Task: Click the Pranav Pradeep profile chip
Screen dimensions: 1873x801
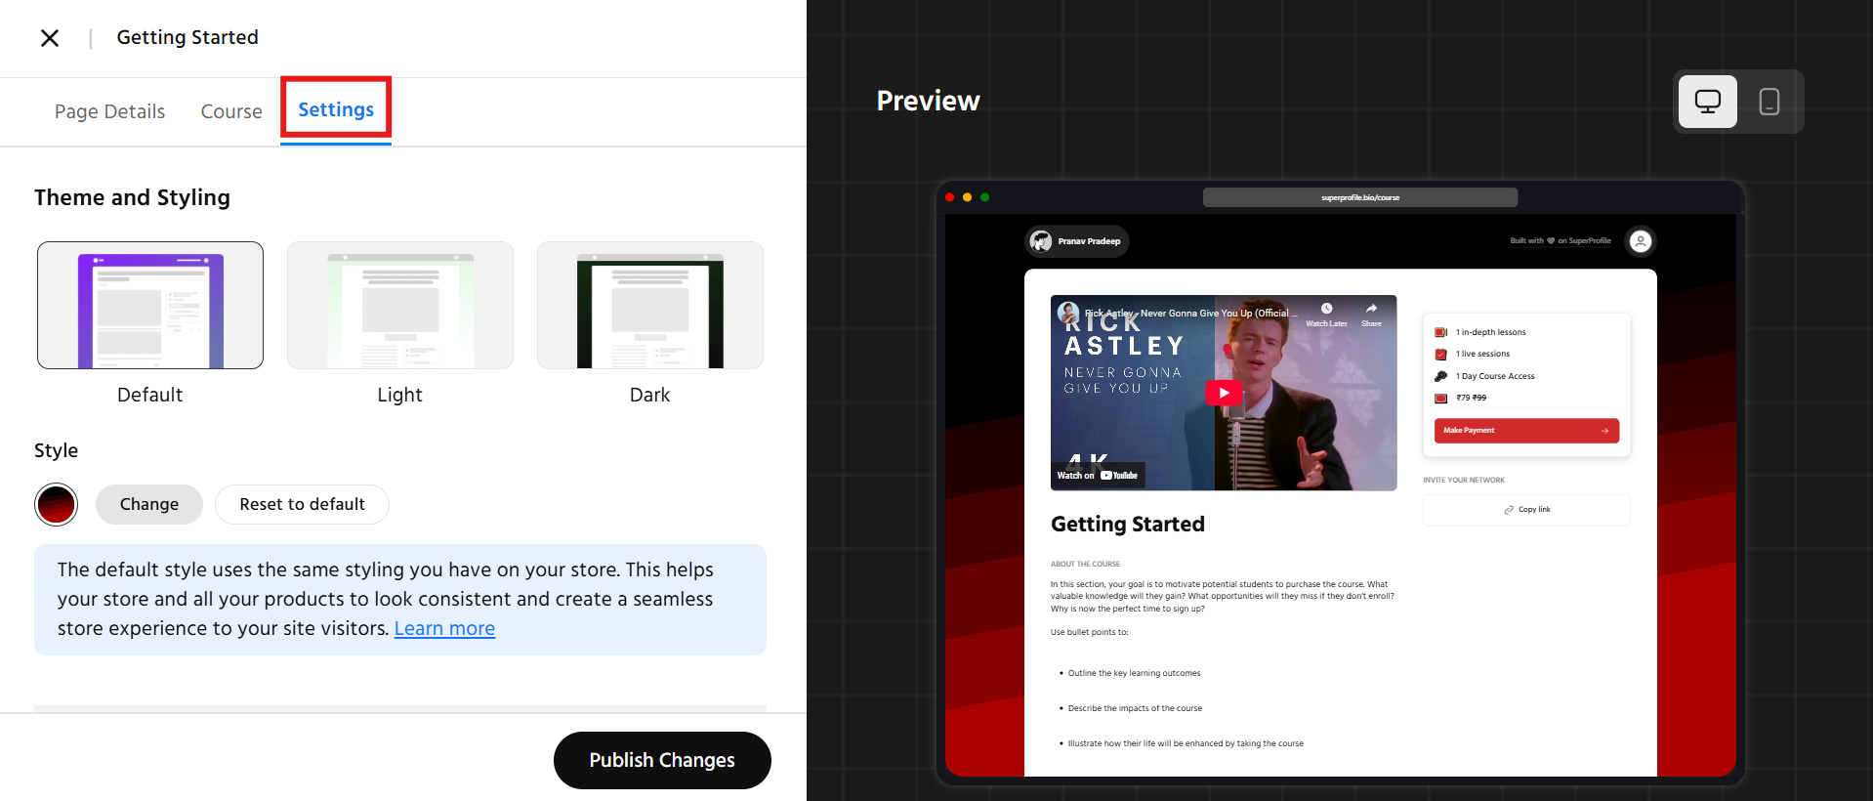Action: click(x=1076, y=241)
